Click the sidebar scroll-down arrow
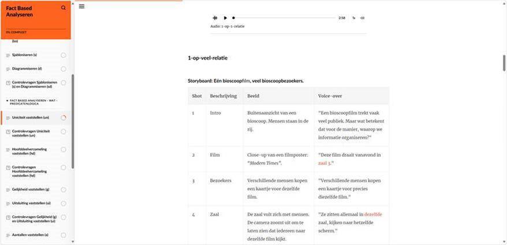Image resolution: width=507 pixels, height=245 pixels. (x=72, y=241)
